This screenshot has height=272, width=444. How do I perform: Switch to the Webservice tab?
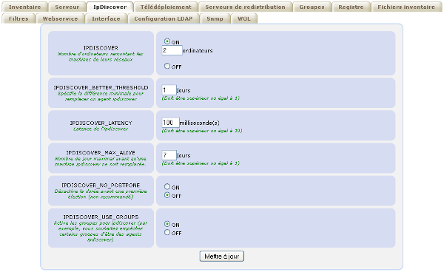click(x=60, y=18)
